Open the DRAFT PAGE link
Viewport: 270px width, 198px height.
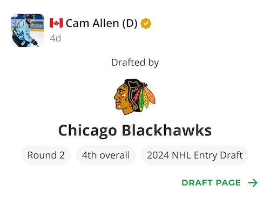coord(220,183)
